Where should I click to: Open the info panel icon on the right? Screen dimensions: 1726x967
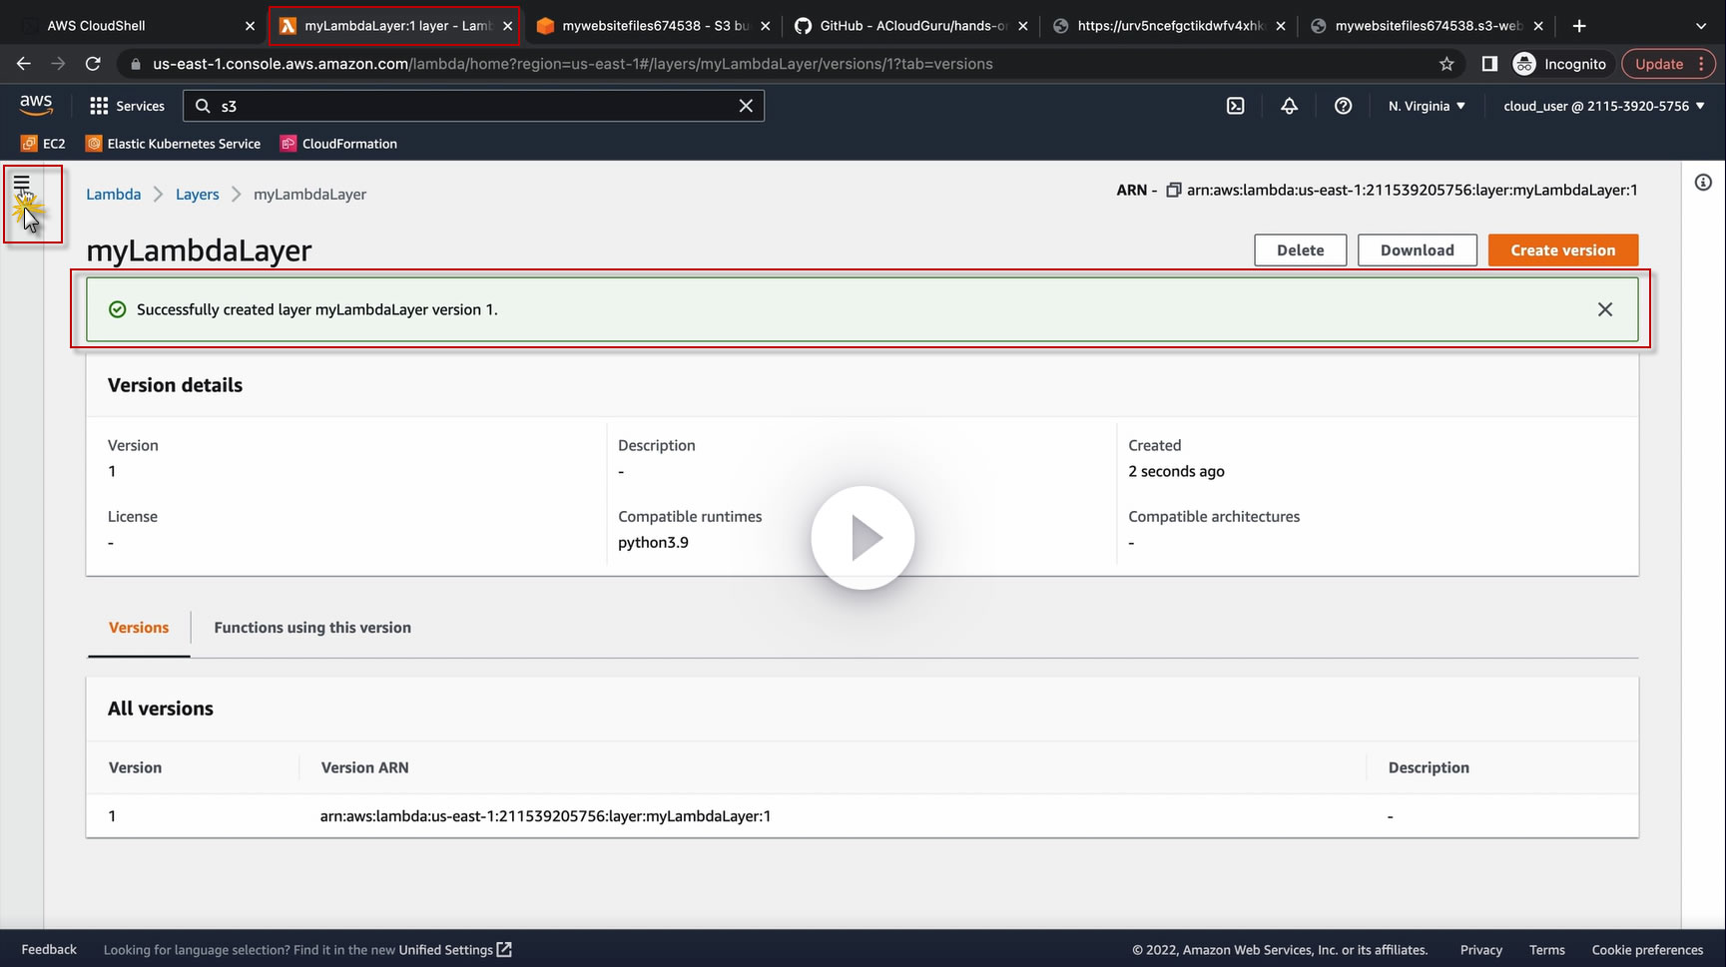click(x=1704, y=183)
